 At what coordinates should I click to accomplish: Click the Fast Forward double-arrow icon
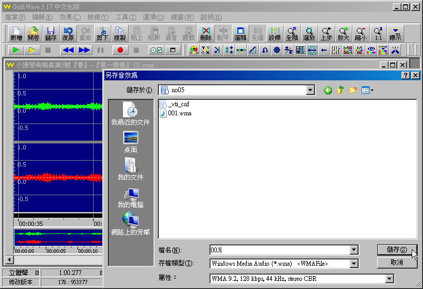84,50
